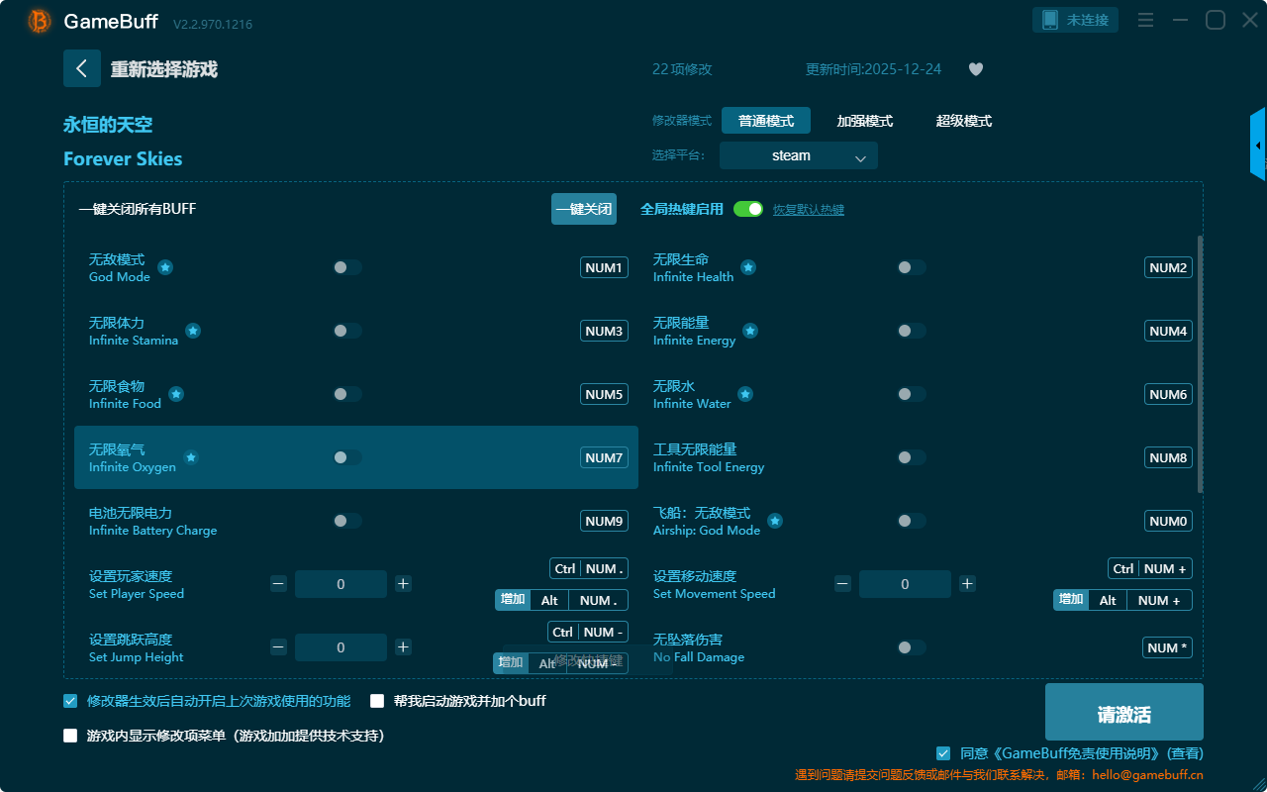The image size is (1267, 792).
Task: Click the Set Jump Height value field
Action: [x=341, y=647]
